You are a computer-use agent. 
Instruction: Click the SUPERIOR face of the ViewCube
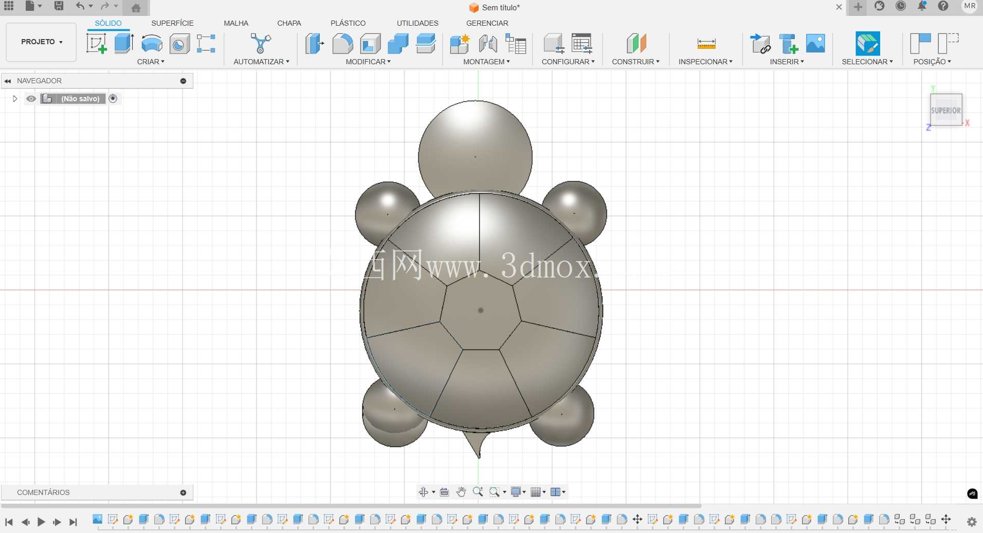click(945, 109)
